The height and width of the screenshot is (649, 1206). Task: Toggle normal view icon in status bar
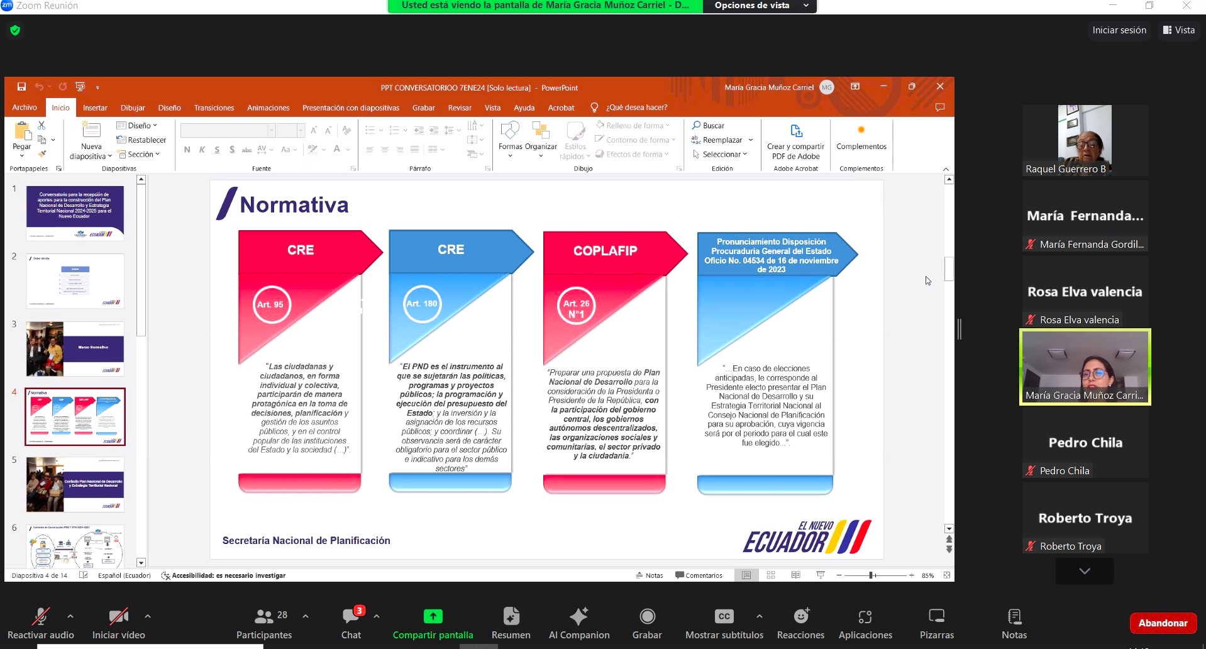point(746,575)
